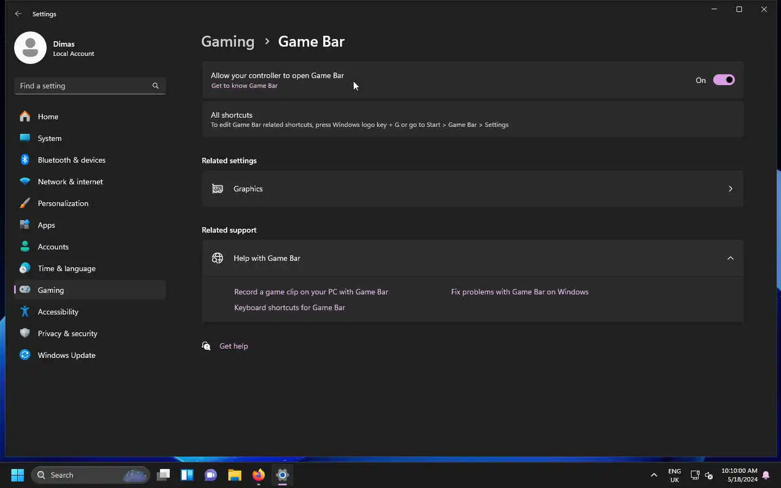Open Graphics settings via its chevron

[731, 189]
